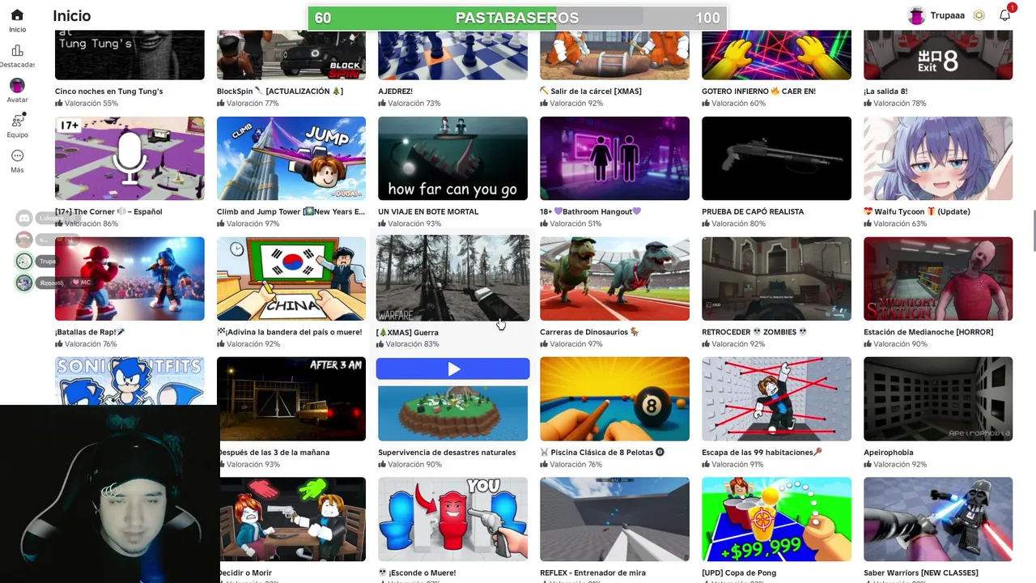Viewport: 1036px width, 583px height.
Task: Click the BlockSpin ACTUALIZACIÓN title link
Action: pos(280,91)
